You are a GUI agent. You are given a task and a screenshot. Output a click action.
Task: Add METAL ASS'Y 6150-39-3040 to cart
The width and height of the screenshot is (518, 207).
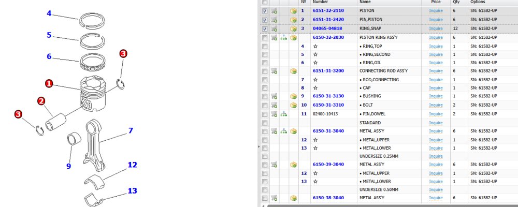tap(274, 165)
